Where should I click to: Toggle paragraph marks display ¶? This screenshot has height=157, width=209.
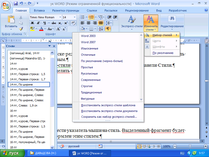pyautogui.click(x=108, y=29)
